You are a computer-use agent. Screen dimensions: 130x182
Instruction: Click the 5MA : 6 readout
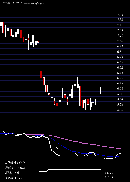coord(12,173)
